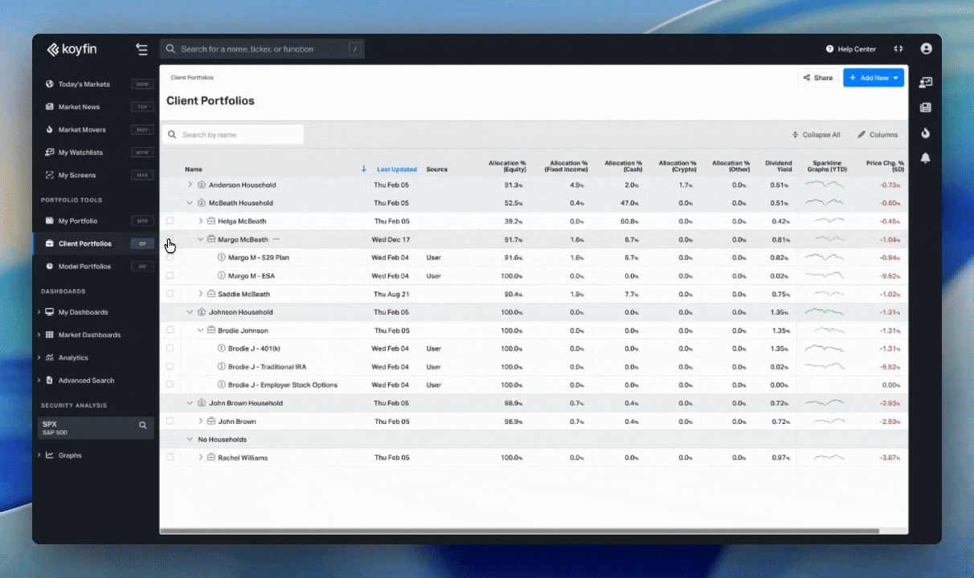Click the expand panel arrows icon

pos(898,50)
